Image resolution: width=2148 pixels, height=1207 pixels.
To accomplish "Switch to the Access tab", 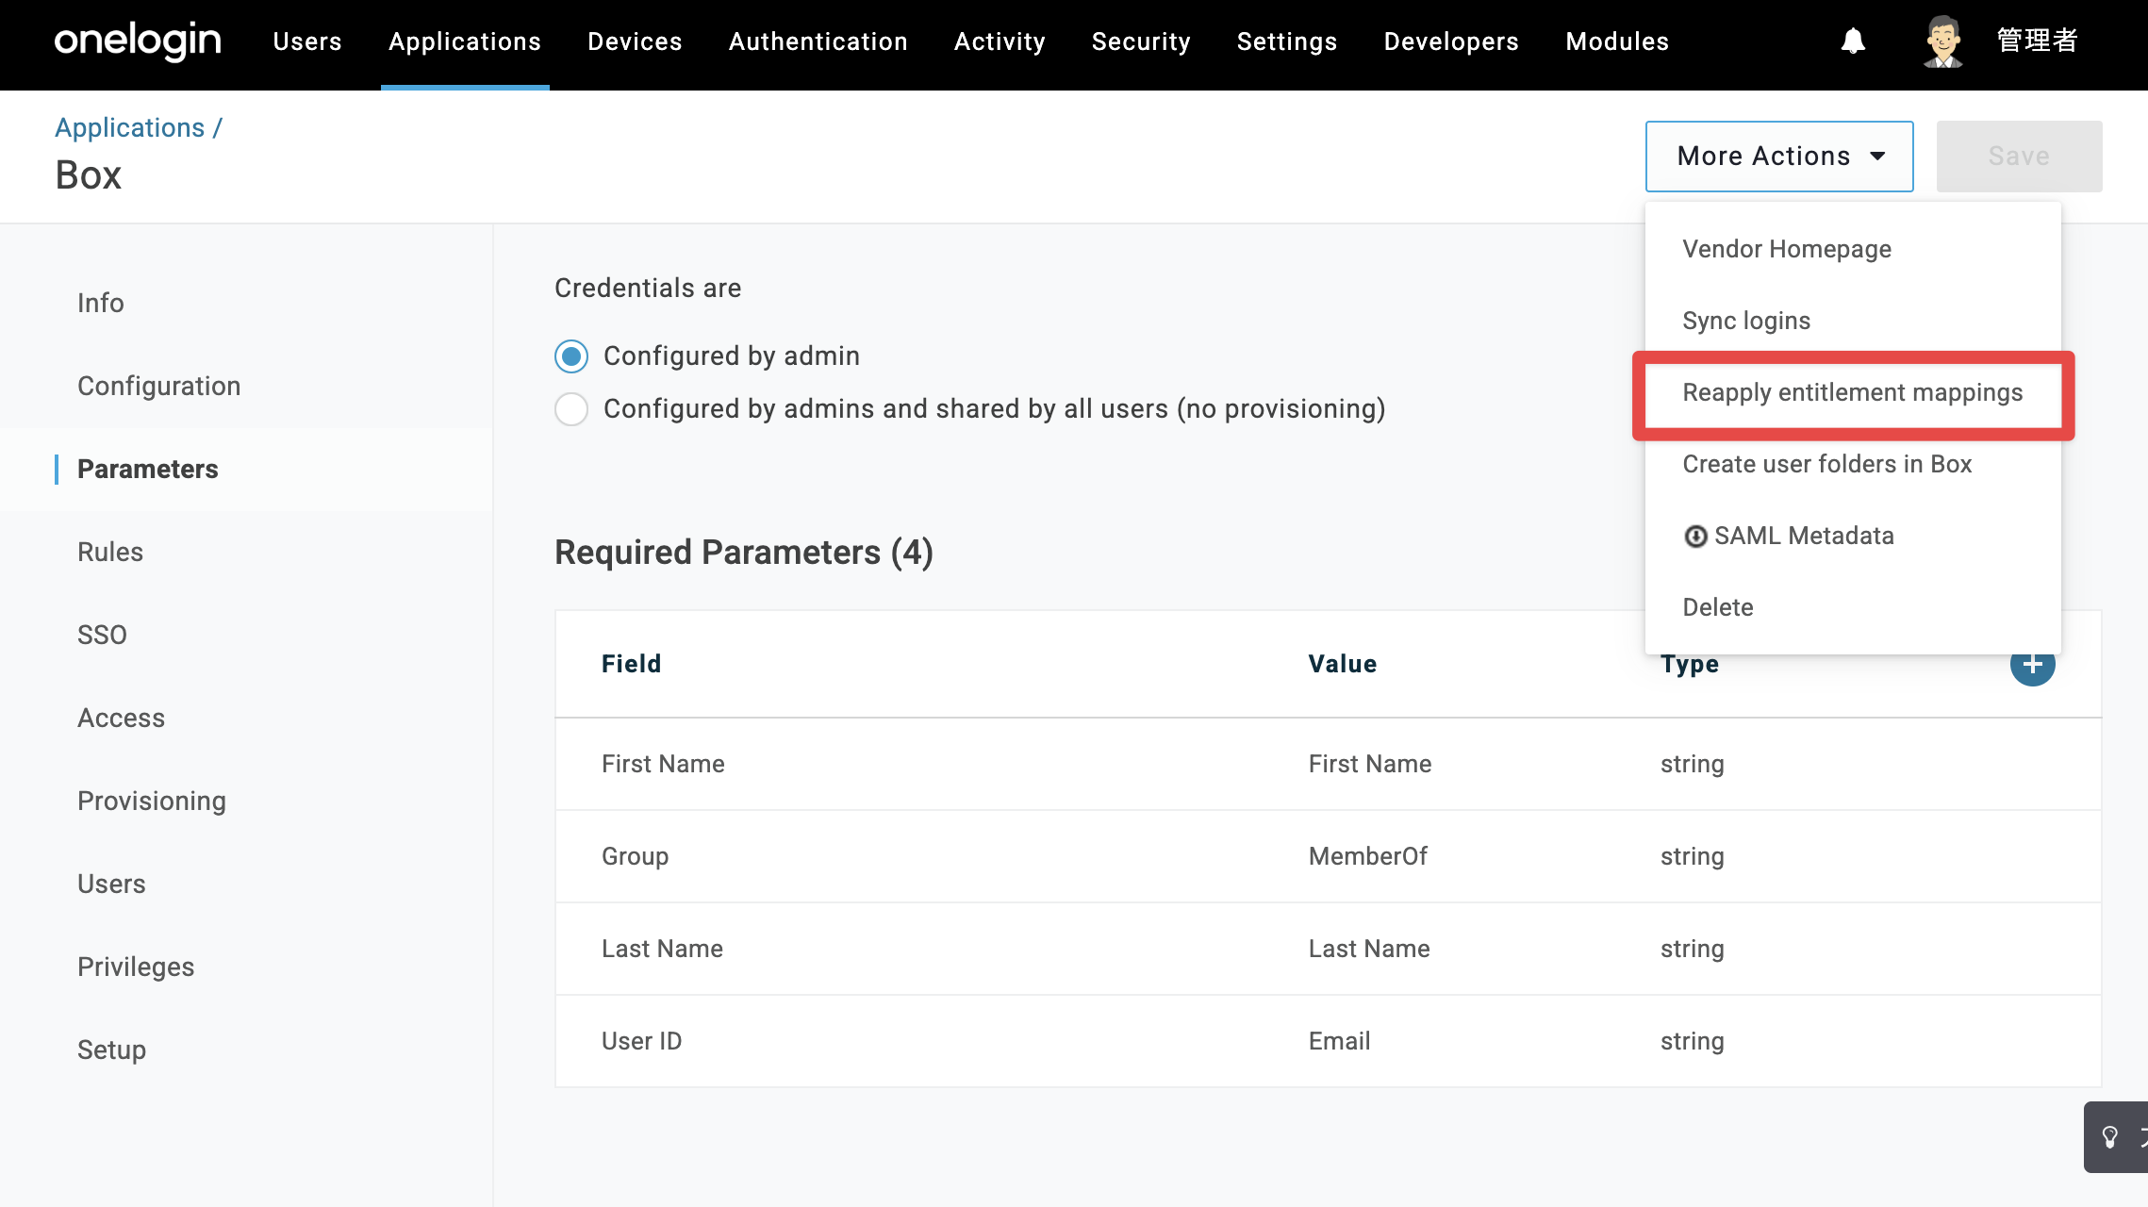I will 122,718.
